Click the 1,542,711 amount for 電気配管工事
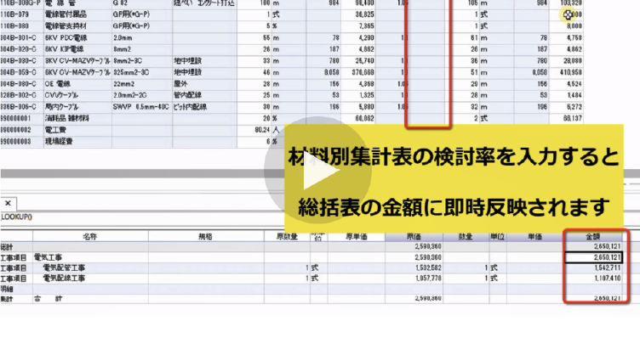Viewport: 640px width, 338px height. click(x=593, y=268)
